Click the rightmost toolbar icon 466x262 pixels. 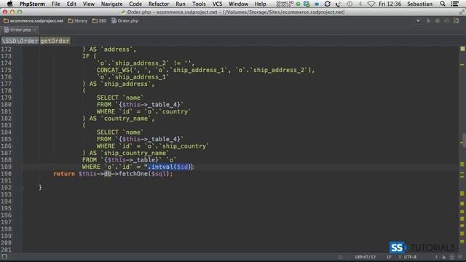pyautogui.click(x=457, y=21)
